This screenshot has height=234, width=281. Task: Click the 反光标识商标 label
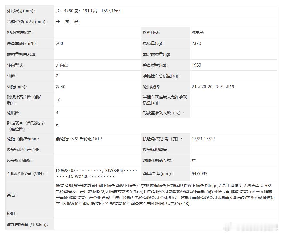[20, 161]
